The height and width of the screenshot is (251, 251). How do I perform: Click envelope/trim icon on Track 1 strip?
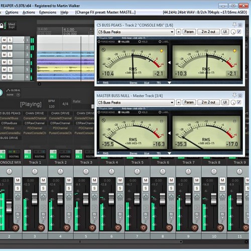[43, 196]
